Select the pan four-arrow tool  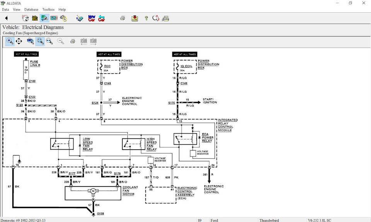pyautogui.click(x=19, y=41)
